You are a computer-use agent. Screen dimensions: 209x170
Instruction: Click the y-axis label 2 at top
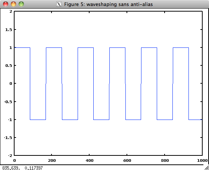(11, 12)
